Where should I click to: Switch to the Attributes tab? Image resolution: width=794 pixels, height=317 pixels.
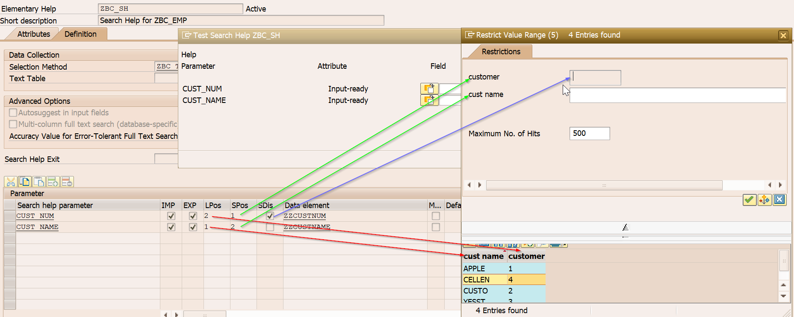click(x=33, y=34)
